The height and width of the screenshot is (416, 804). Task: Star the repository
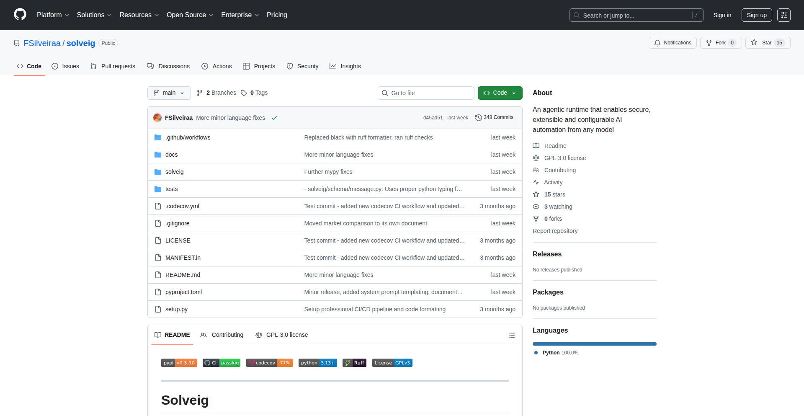pos(768,42)
